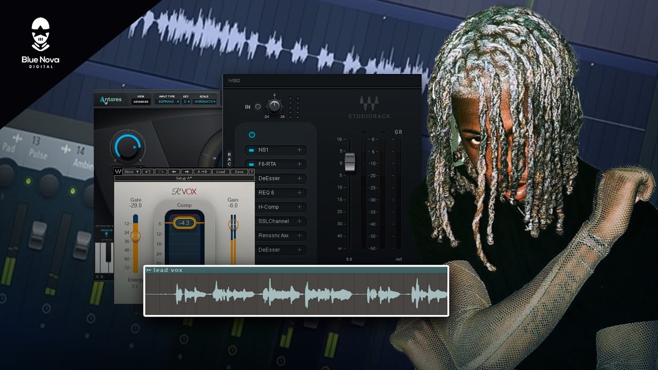Open the Skins dropdown in RVox

[131, 172]
